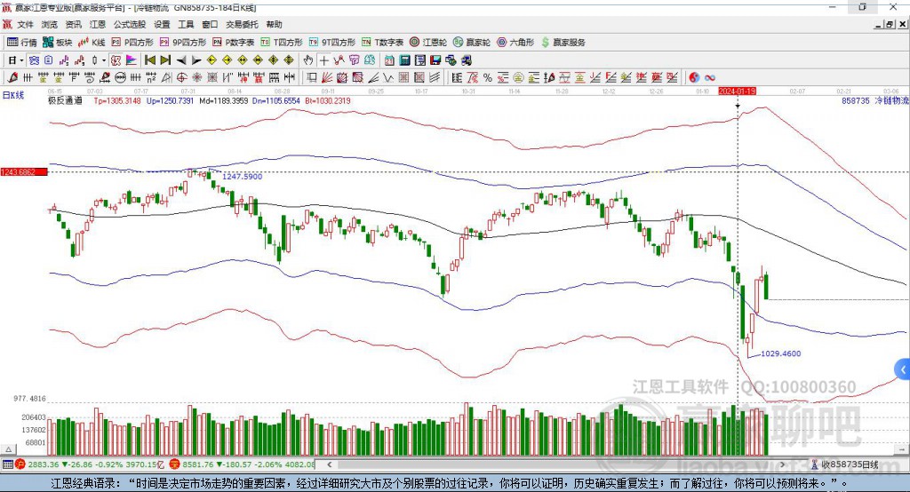Click the 沪 Shanghai index status icon
Viewport: 910px width, 492px height.
pyautogui.click(x=20, y=464)
